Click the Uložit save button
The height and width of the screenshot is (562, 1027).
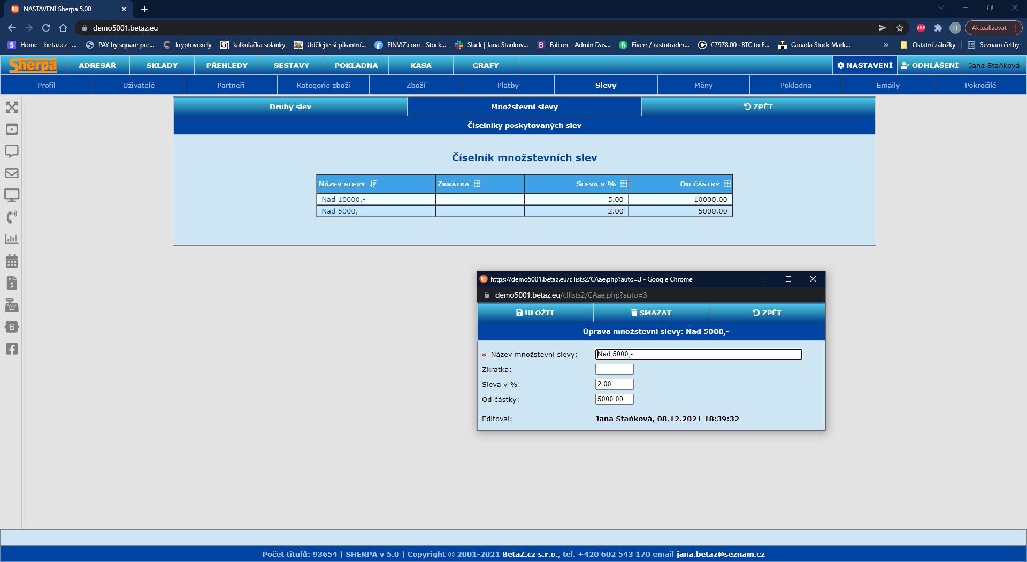coord(535,313)
